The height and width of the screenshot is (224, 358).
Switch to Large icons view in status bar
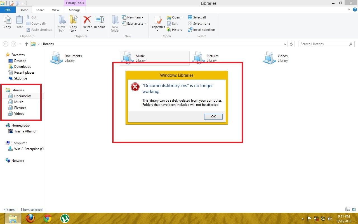[354, 209]
